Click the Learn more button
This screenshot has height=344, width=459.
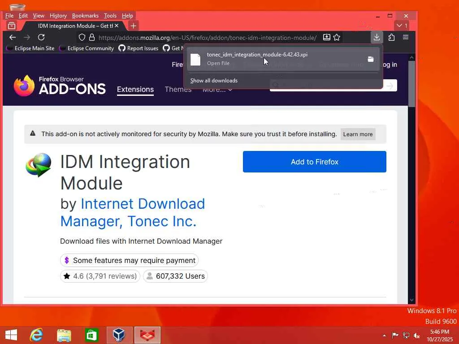click(x=358, y=134)
